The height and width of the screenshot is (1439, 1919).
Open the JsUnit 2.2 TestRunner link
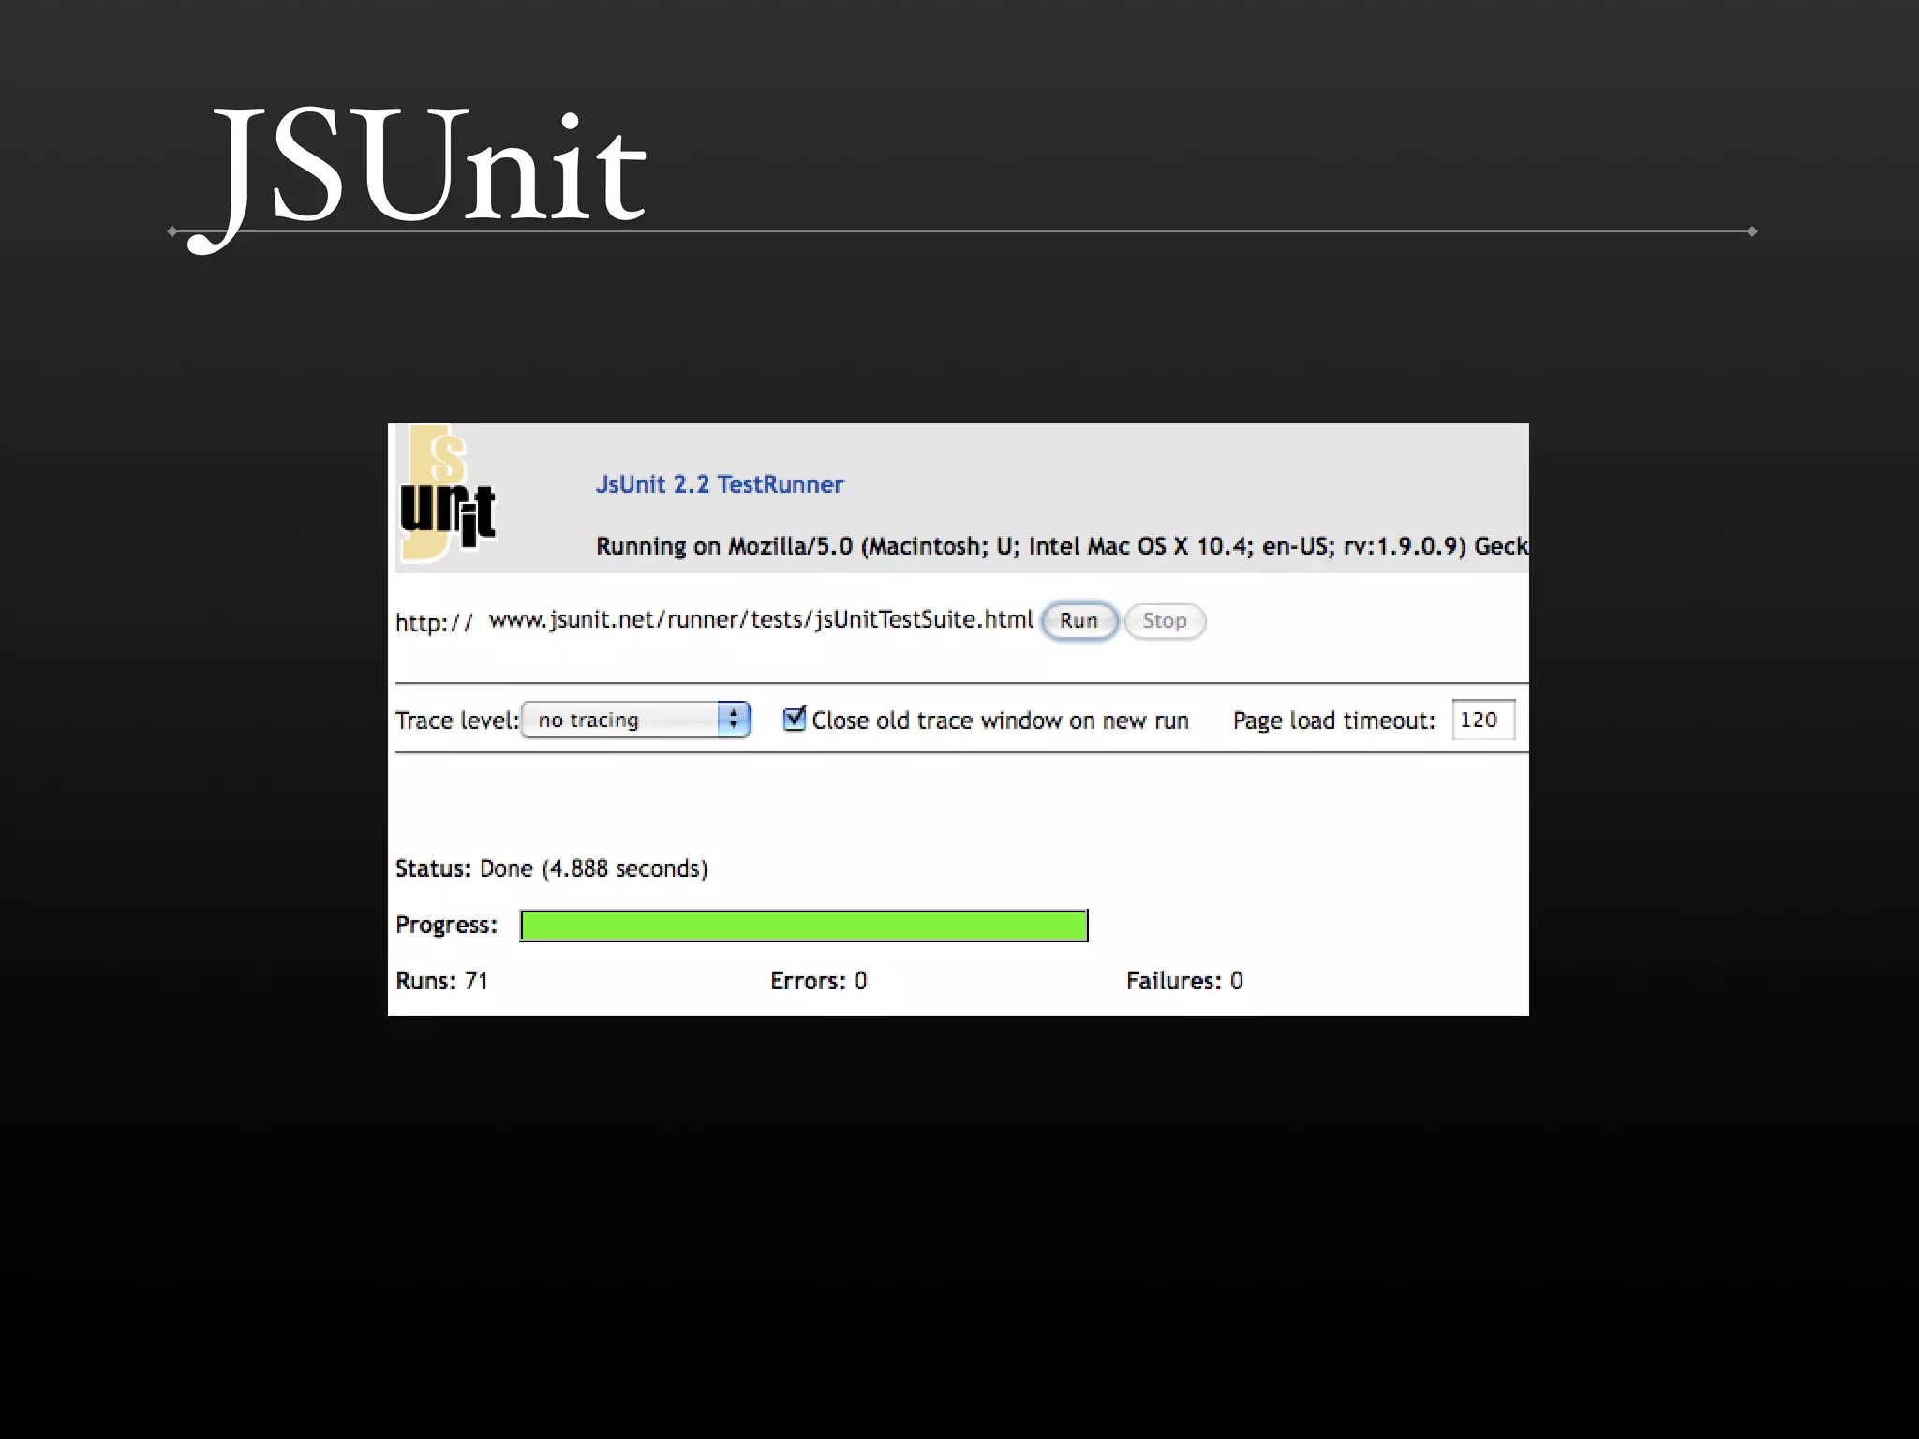click(x=720, y=484)
